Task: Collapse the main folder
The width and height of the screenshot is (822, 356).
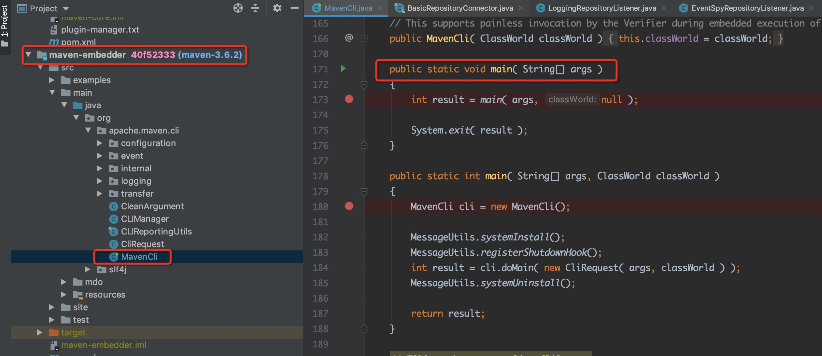Action: click(52, 92)
